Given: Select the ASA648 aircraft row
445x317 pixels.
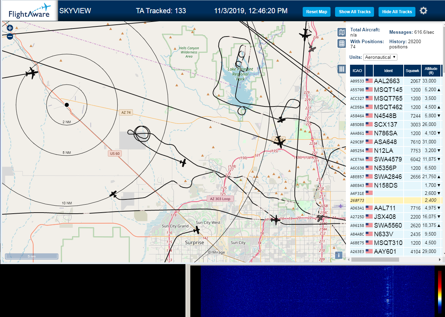Looking at the screenshot, I should pos(396,142).
